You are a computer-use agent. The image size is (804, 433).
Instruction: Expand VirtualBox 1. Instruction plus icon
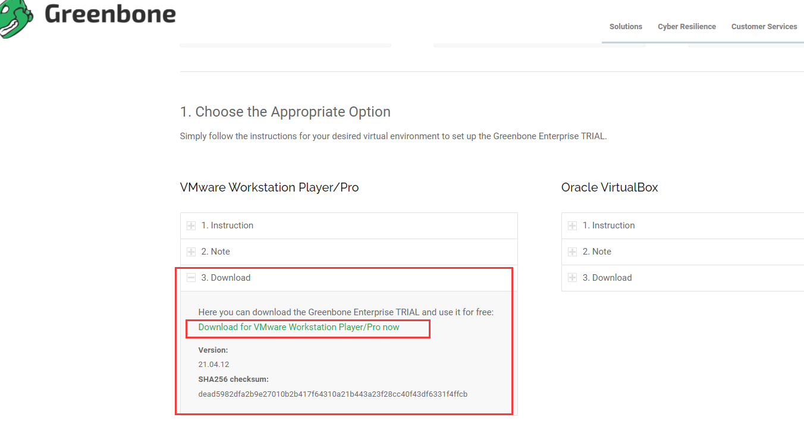pos(572,225)
